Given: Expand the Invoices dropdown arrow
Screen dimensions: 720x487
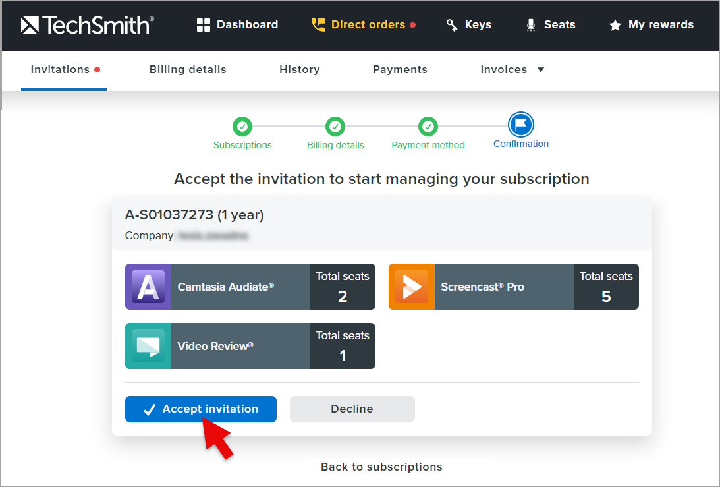Looking at the screenshot, I should (541, 70).
